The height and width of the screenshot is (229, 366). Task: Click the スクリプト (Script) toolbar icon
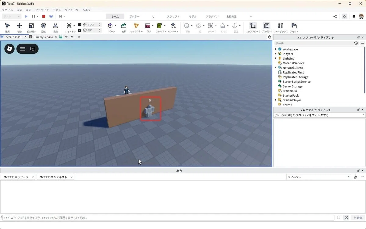pyautogui.click(x=160, y=26)
